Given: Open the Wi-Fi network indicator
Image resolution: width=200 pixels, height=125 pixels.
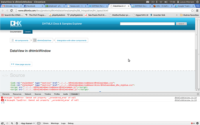Looking at the screenshot, I should pos(161,2).
